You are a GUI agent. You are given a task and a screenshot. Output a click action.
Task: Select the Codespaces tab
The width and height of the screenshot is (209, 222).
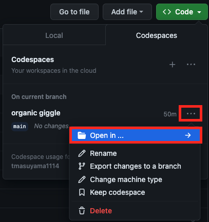[x=157, y=35]
